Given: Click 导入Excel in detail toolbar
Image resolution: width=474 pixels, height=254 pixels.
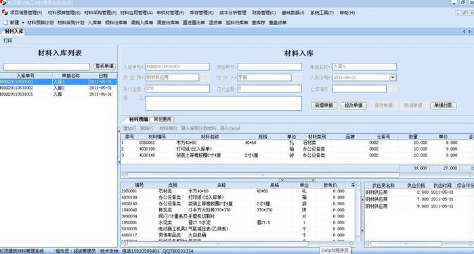Looking at the screenshot, I should (230, 128).
